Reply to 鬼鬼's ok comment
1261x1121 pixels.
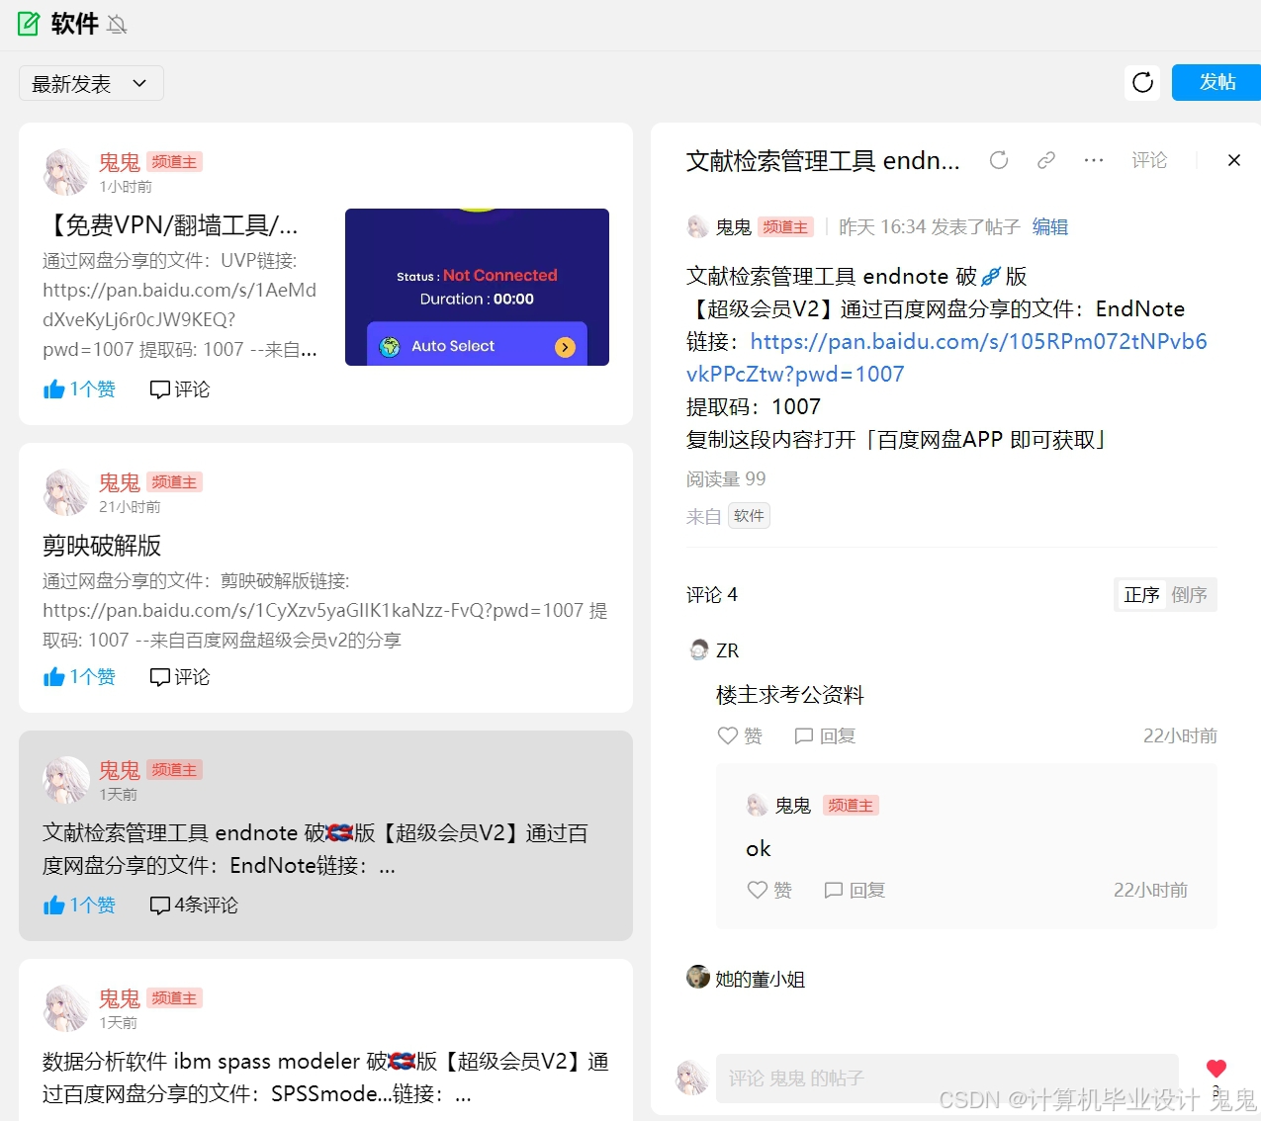855,891
